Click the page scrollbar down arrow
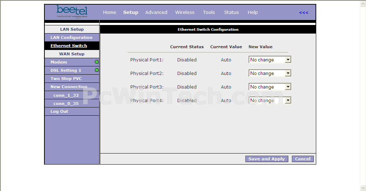366x191 pixels. tap(363, 188)
